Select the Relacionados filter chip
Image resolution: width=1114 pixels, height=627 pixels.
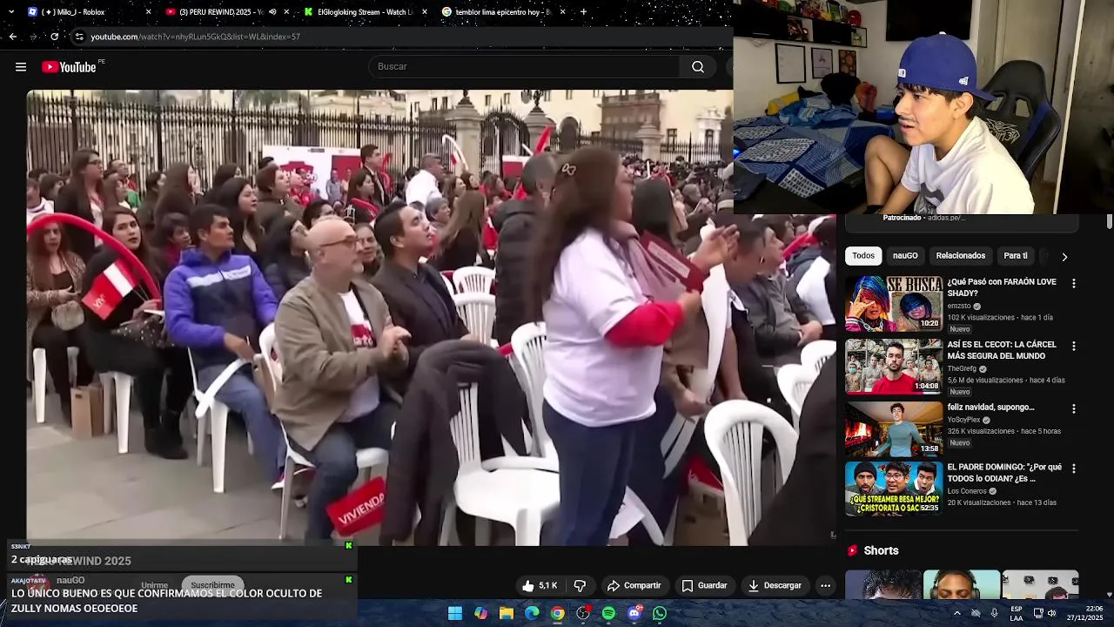pos(961,256)
